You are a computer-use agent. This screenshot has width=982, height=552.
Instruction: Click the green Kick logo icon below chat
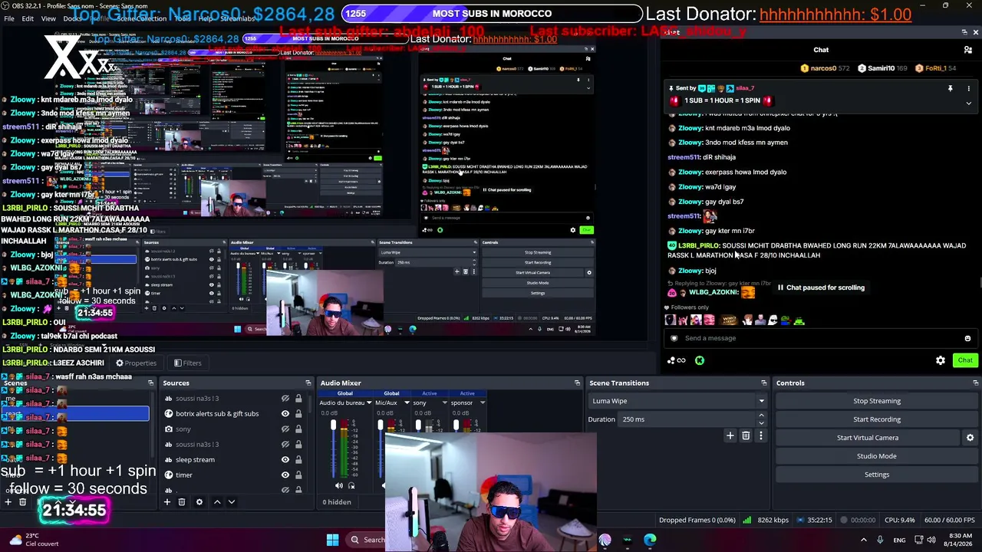(700, 360)
